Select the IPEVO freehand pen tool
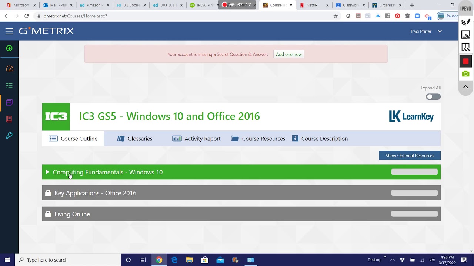Image resolution: width=474 pixels, height=266 pixels. (x=465, y=23)
